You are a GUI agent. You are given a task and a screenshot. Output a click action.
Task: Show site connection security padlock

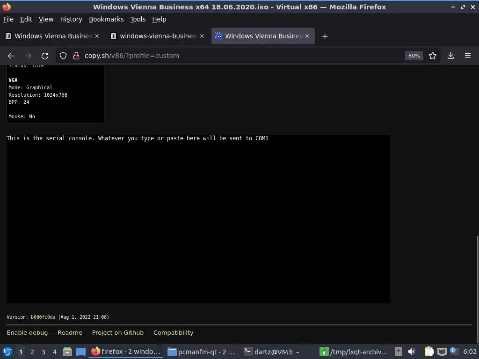(x=76, y=56)
